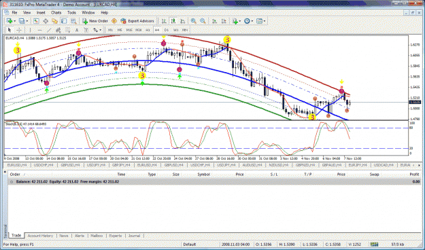Screen dimensions: 425x250
Task: Select the Fibonacci Retracement tool
Action: [67, 30]
